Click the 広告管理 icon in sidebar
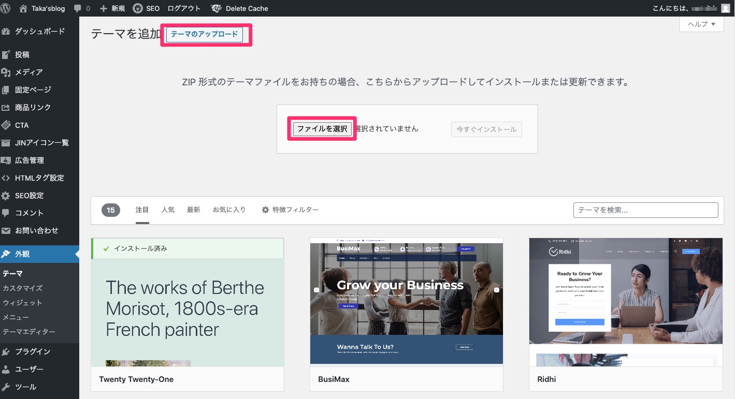Image resolution: width=735 pixels, height=399 pixels. pyautogui.click(x=6, y=160)
